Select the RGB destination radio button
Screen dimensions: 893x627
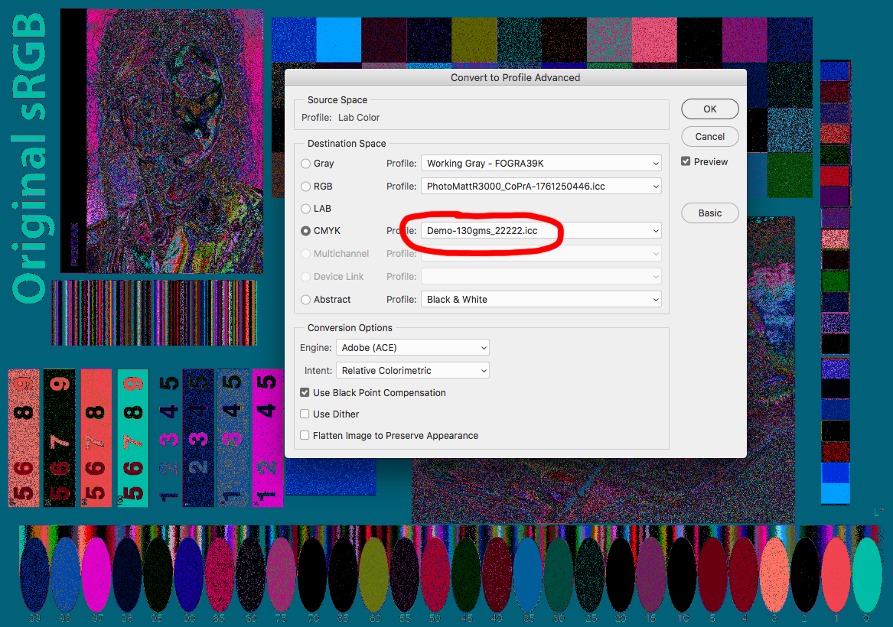[306, 186]
